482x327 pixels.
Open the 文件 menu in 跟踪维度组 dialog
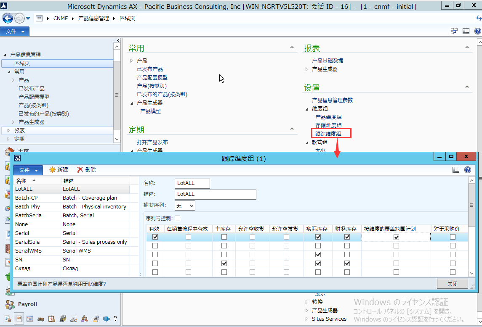(x=28, y=170)
